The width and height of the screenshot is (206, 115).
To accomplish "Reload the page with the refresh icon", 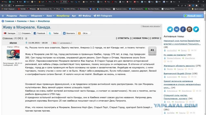I will 9,6.
